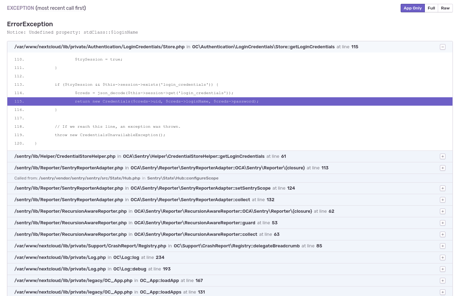Switch to App Only stack trace view
The height and width of the screenshot is (296, 456).
[x=413, y=8]
